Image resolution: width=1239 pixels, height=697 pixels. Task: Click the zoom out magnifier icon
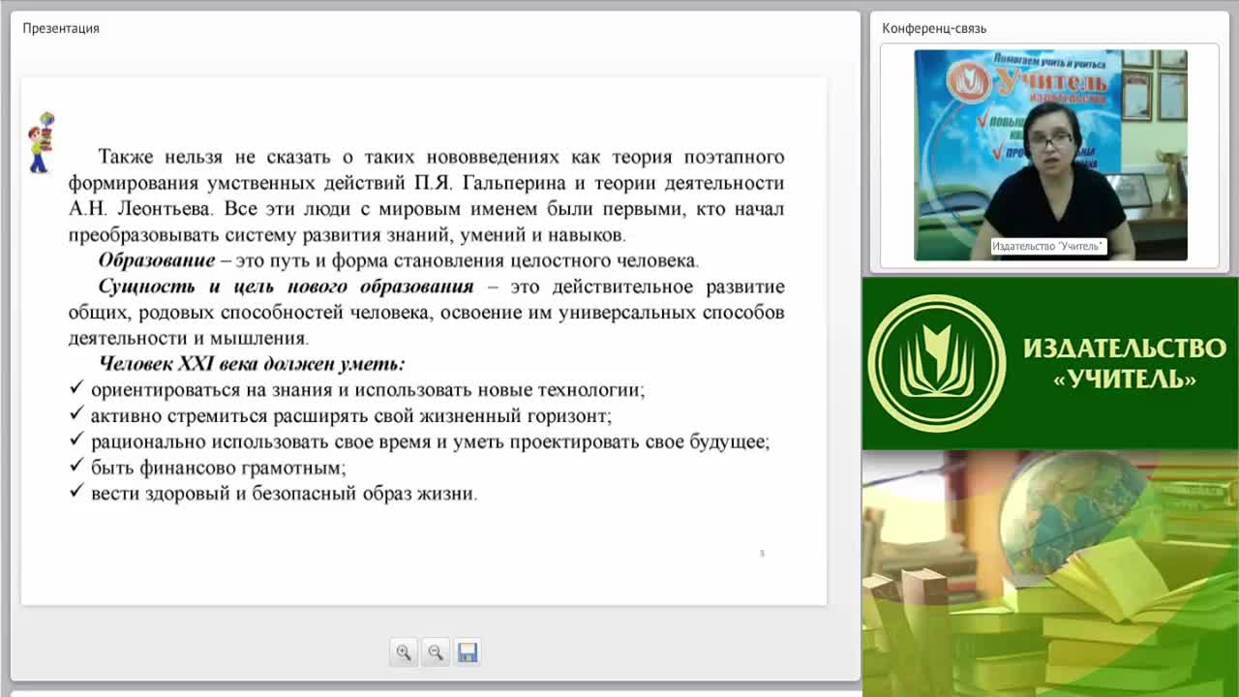[436, 652]
